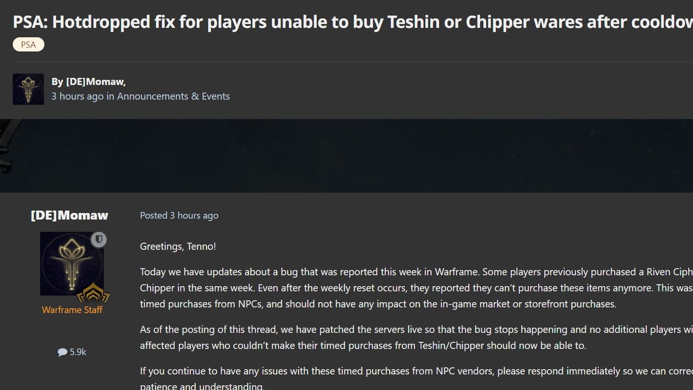Open the small author avatar in thread header
Viewport: 693px width, 390px height.
pyautogui.click(x=28, y=89)
